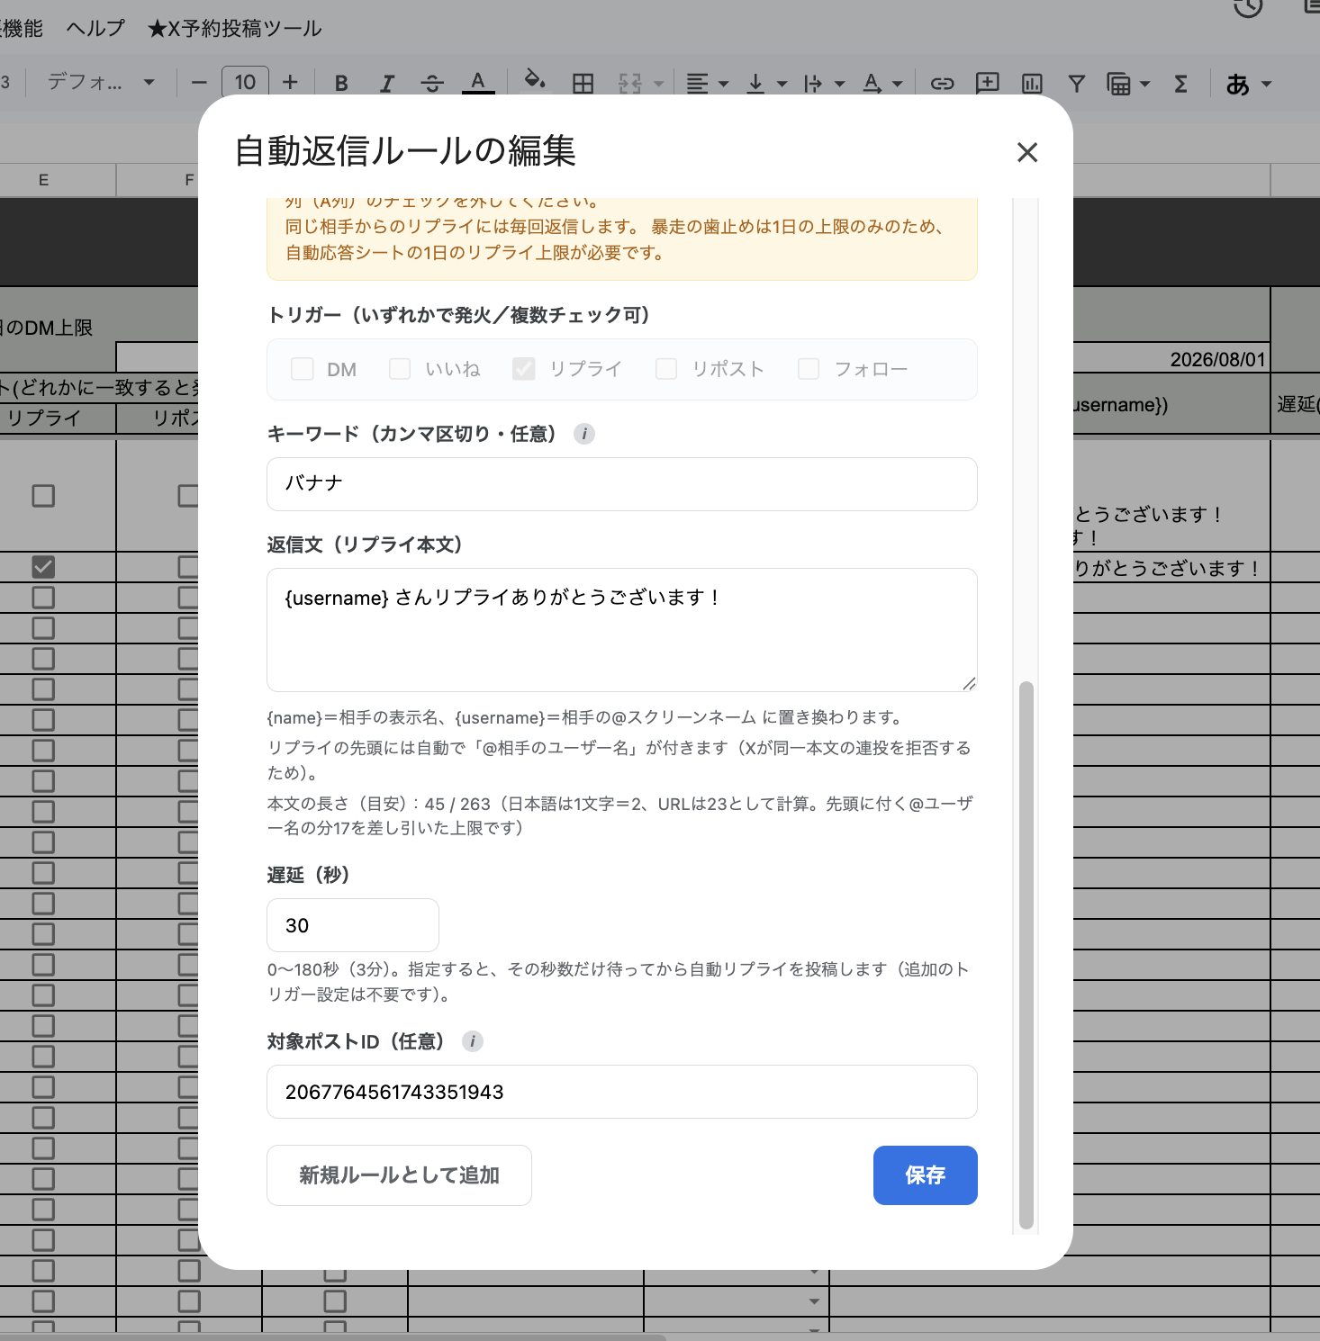Create a filter icon

tap(1076, 84)
